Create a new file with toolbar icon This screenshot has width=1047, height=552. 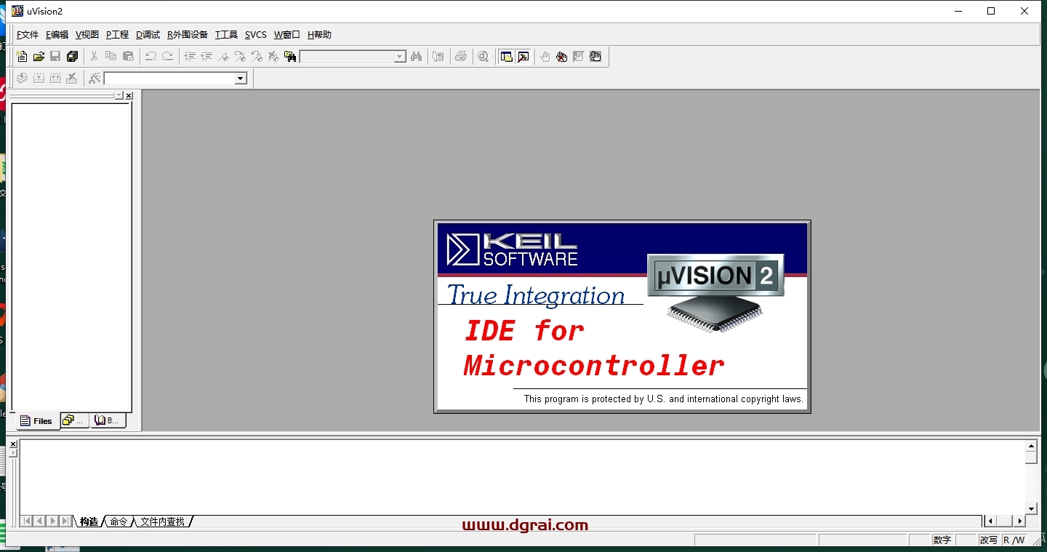pos(22,57)
